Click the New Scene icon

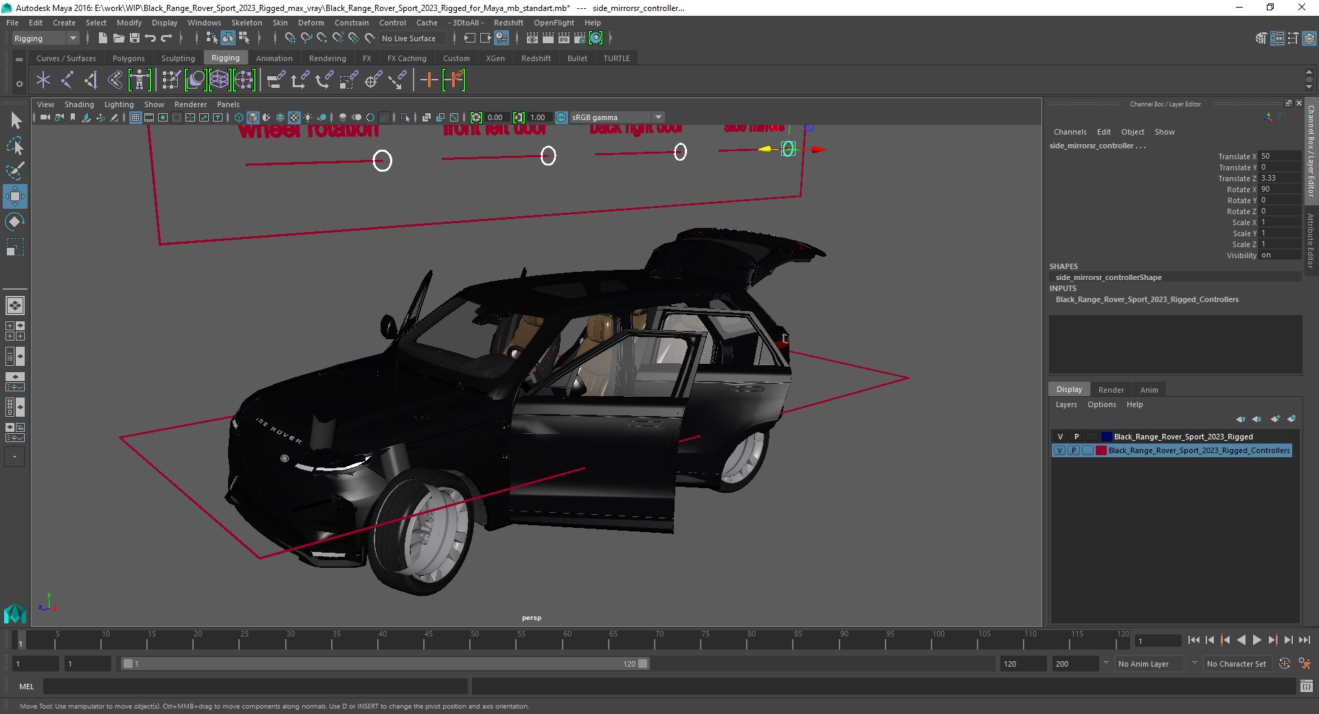click(x=103, y=38)
